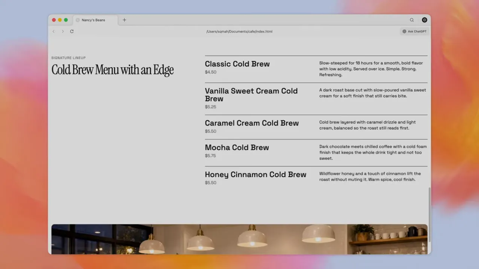Screen dimensions: 479x269
Task: Open the profile circle icon at top right
Action: tap(424, 20)
